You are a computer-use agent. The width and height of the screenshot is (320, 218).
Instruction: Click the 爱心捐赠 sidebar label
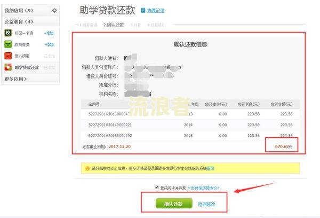coord(22,56)
